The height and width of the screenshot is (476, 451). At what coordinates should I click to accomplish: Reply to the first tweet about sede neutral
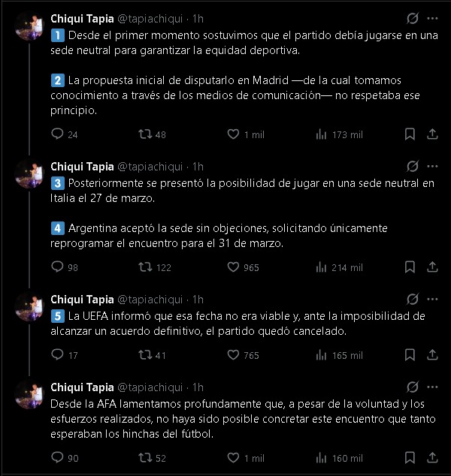pos(57,134)
